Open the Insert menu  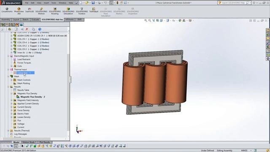point(46,3)
